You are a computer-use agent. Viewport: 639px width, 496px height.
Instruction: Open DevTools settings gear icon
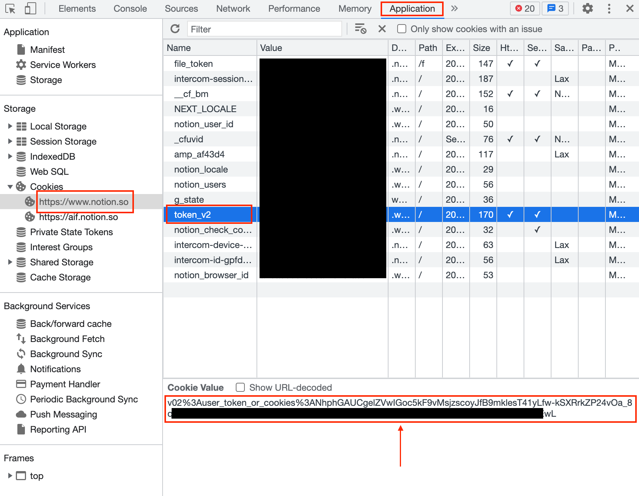tap(587, 9)
